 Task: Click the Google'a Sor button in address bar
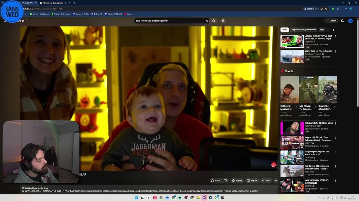(310, 9)
